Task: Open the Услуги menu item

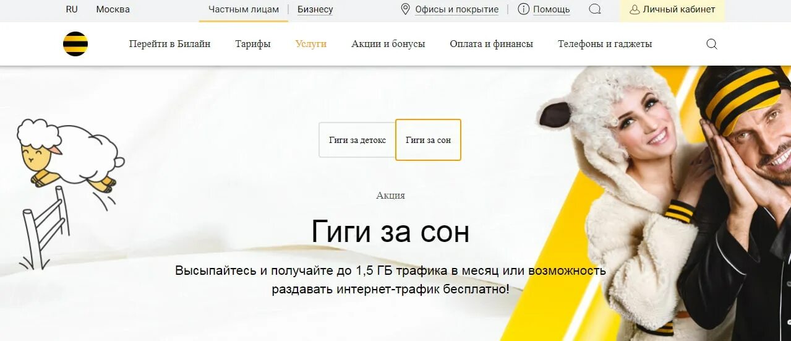Action: tap(311, 44)
